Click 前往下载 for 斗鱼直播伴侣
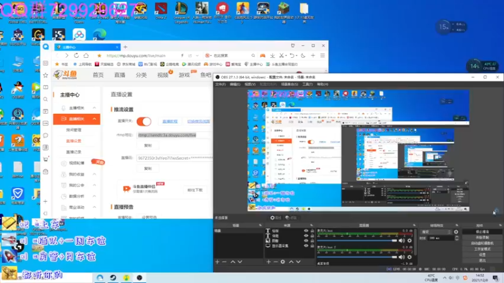This screenshot has width=504, height=283. coord(195,191)
